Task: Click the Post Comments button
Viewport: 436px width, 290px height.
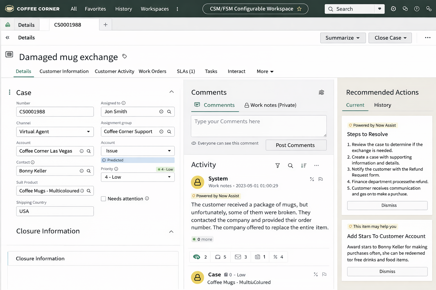Action: click(296, 145)
